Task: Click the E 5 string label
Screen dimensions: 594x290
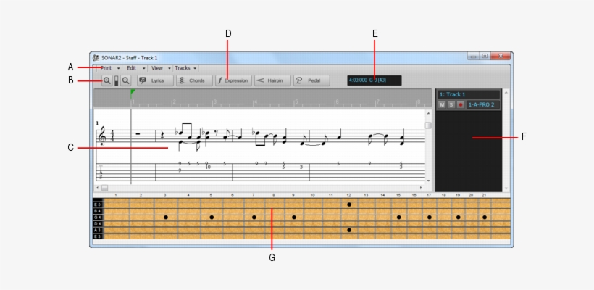Action: click(x=97, y=204)
